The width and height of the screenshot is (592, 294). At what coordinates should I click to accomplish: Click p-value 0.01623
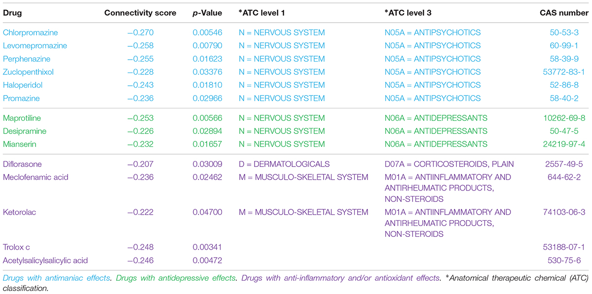207,59
